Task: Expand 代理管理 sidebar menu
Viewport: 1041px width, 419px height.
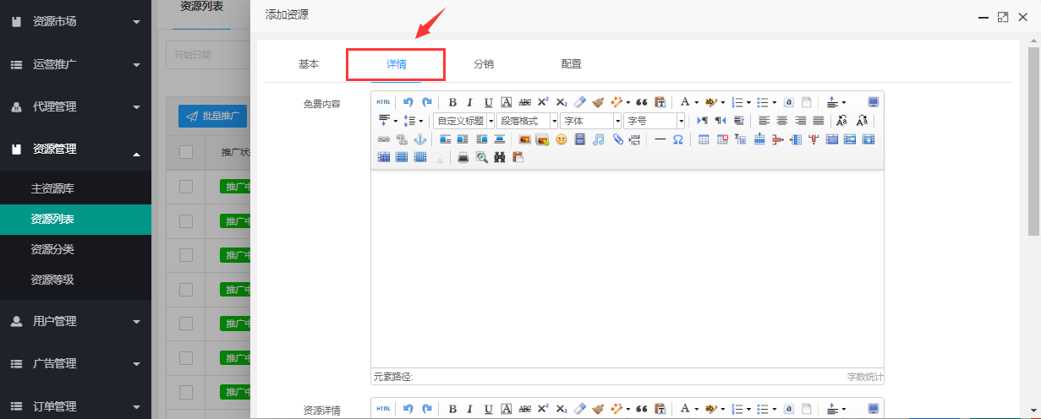Action: point(75,106)
